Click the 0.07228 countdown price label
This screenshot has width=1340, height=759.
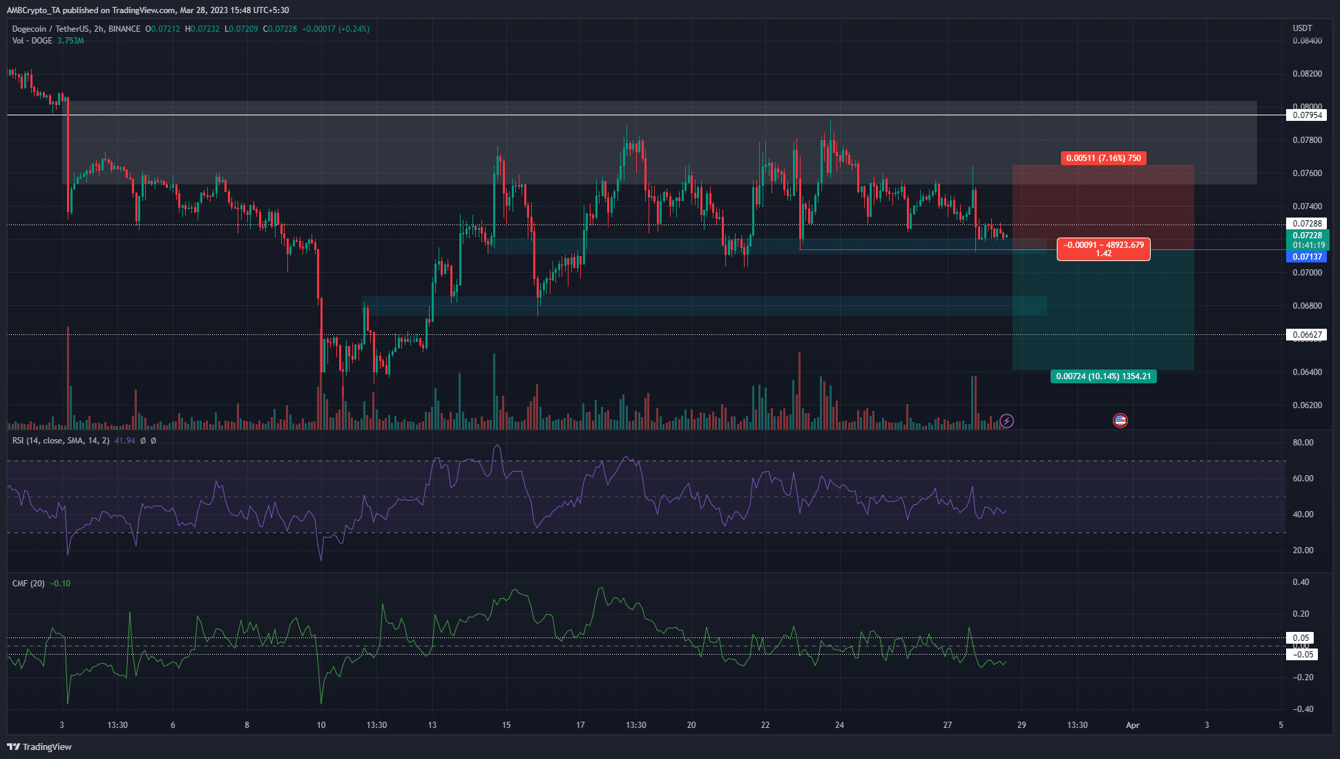pos(1309,240)
